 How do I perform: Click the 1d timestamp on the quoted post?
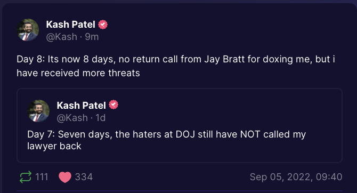tap(100, 118)
